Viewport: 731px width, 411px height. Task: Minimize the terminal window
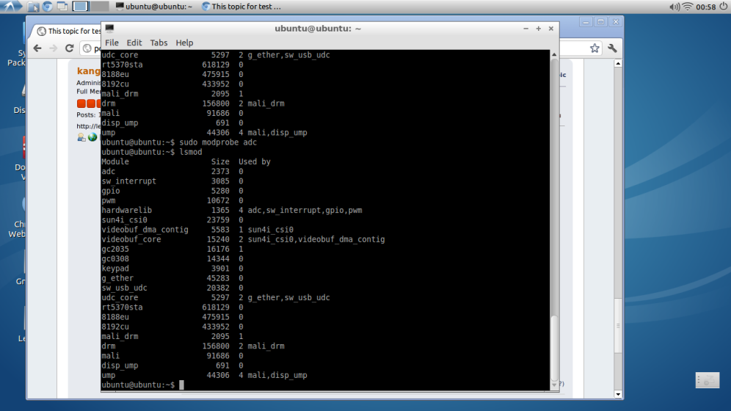[x=526, y=29]
